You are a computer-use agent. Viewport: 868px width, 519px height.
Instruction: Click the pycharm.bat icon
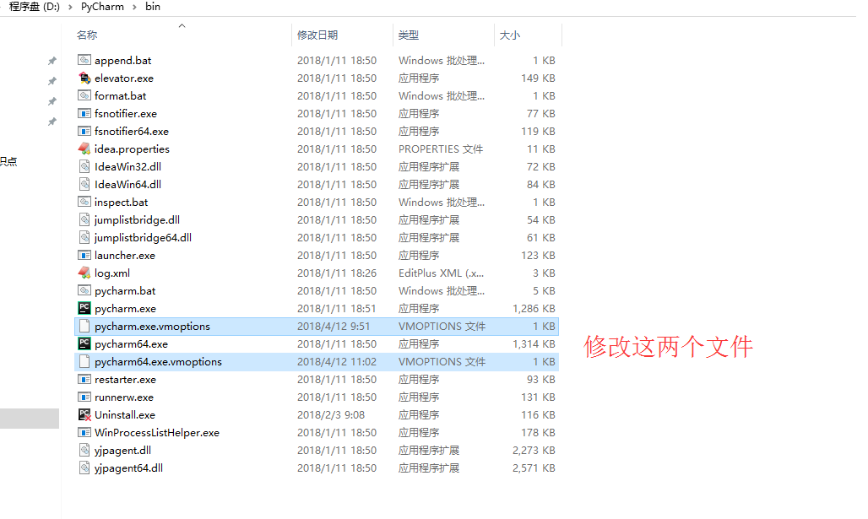[84, 290]
